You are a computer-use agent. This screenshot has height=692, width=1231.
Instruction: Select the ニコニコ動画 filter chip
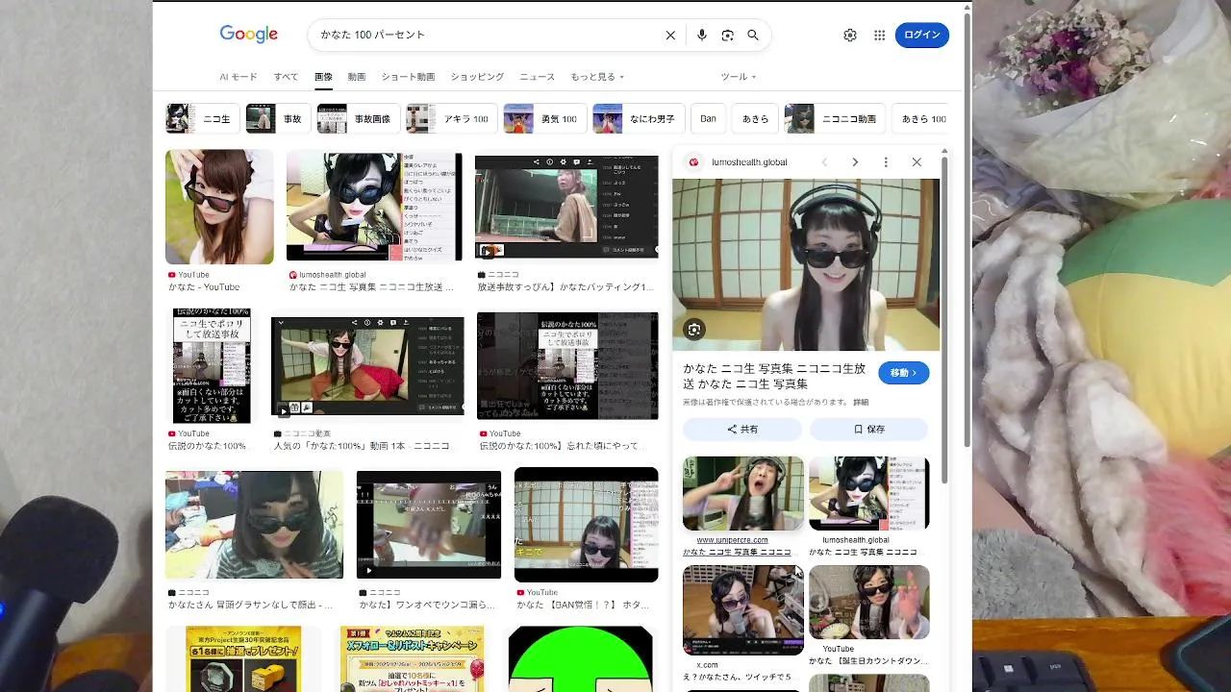[x=835, y=118]
